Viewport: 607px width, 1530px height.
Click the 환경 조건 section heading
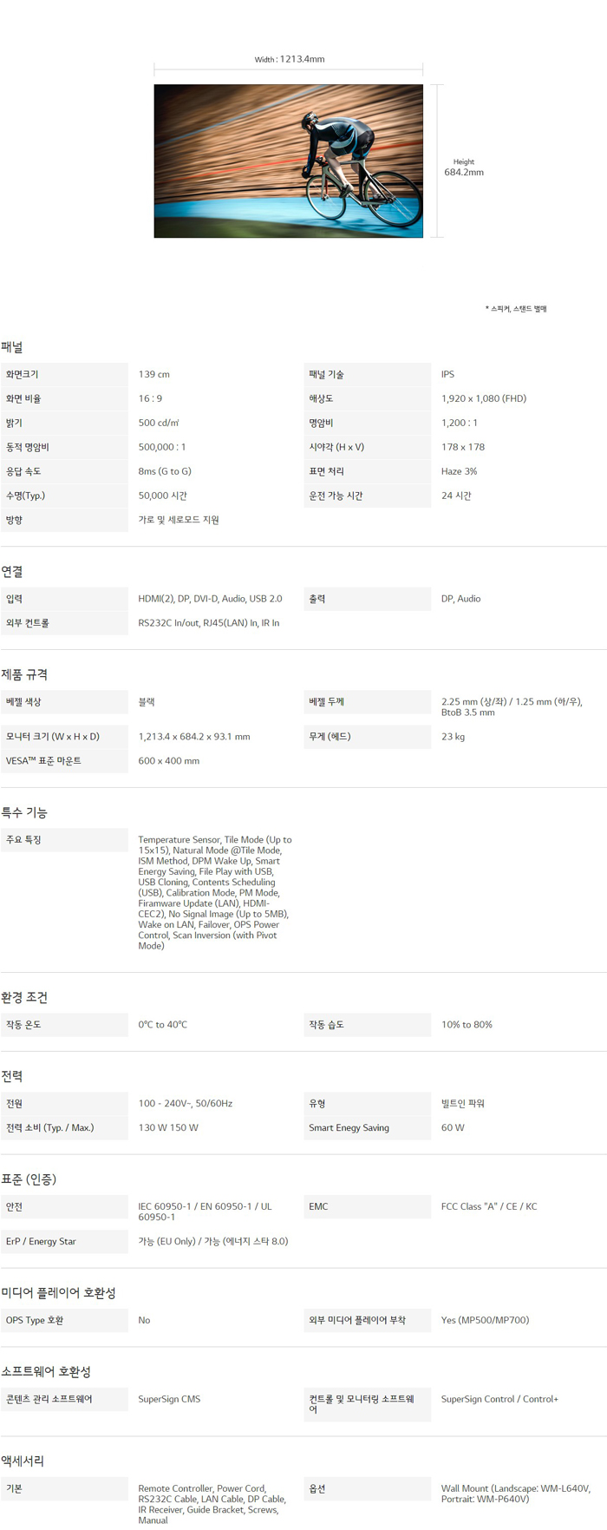click(x=24, y=997)
